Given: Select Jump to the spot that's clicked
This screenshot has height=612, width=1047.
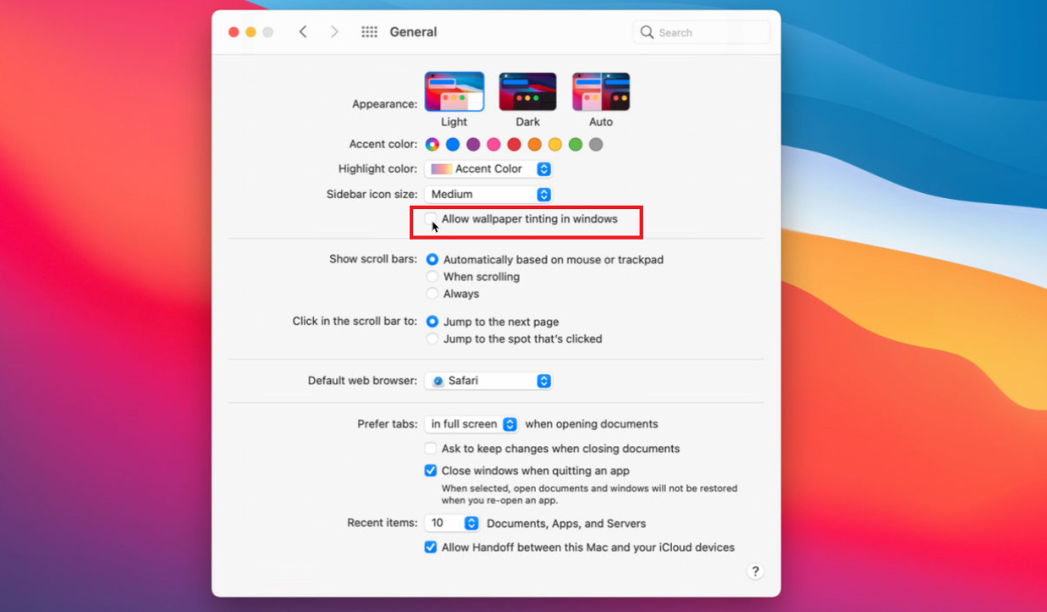Looking at the screenshot, I should (x=432, y=339).
